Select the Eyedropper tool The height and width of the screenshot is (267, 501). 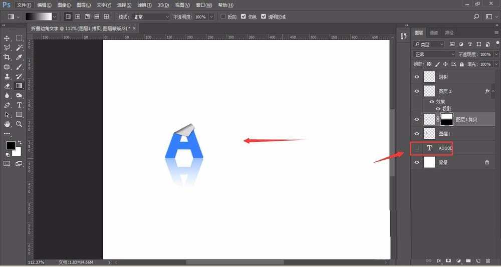tap(19, 58)
